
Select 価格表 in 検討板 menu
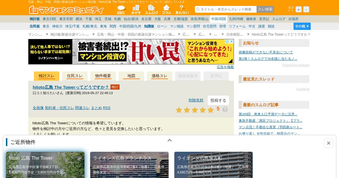pos(251,19)
